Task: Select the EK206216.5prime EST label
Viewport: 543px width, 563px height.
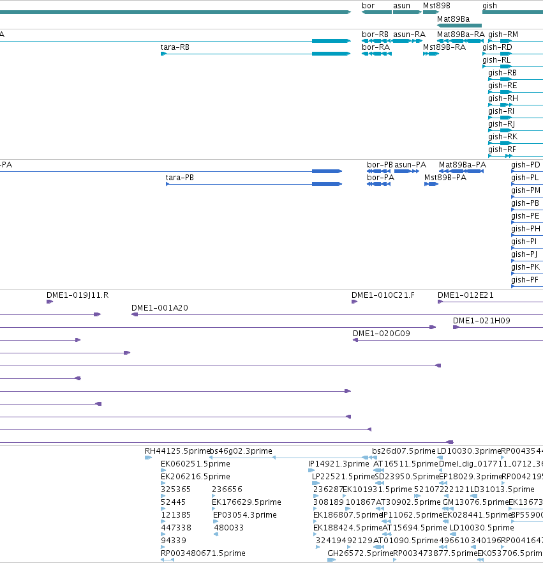Action: 196,477
